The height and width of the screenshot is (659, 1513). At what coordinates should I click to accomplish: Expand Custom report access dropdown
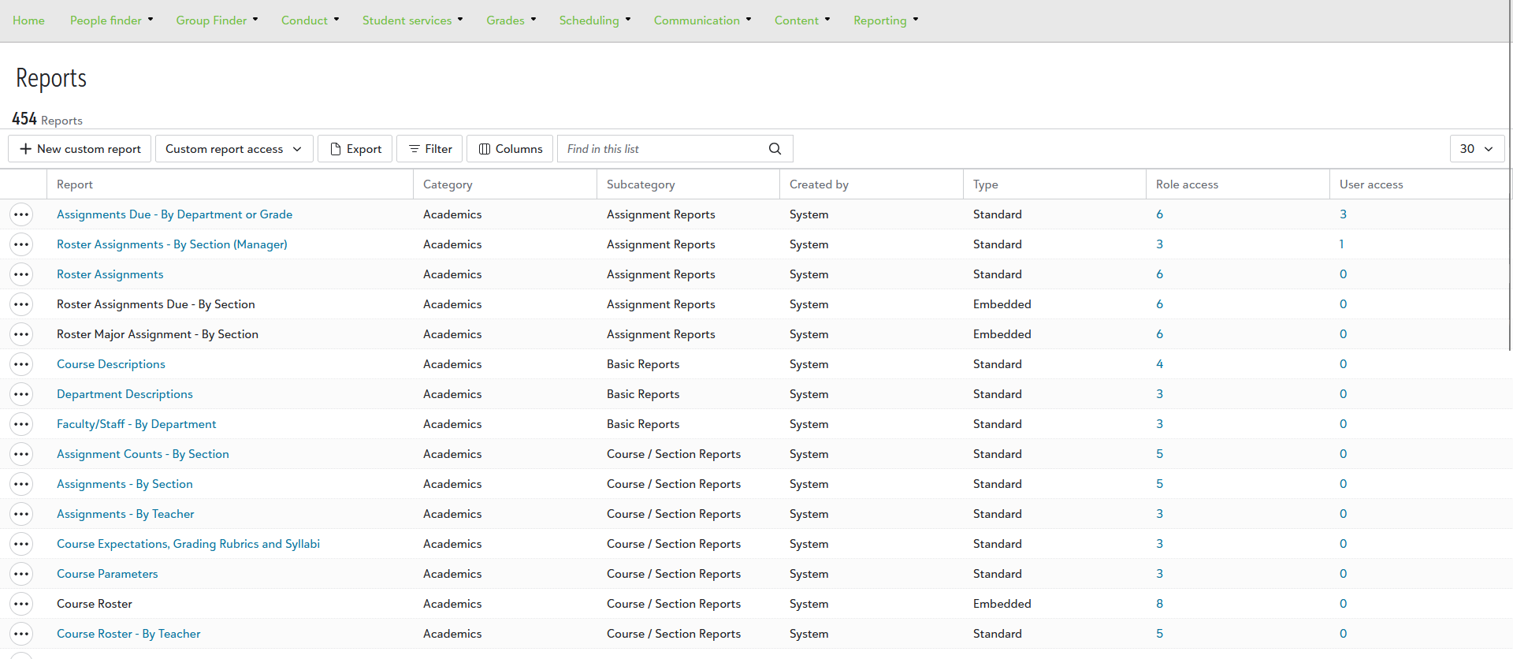tap(234, 149)
